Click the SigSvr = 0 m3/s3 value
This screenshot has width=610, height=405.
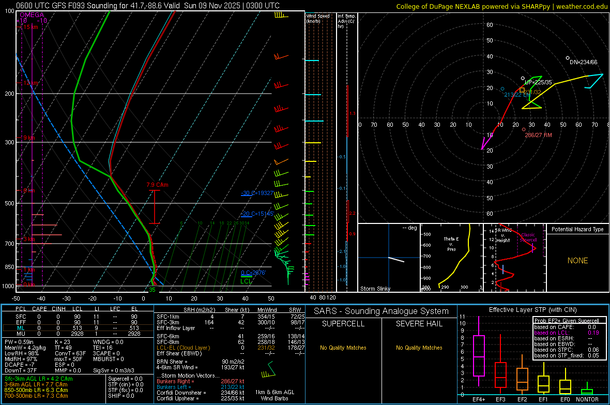(114, 371)
